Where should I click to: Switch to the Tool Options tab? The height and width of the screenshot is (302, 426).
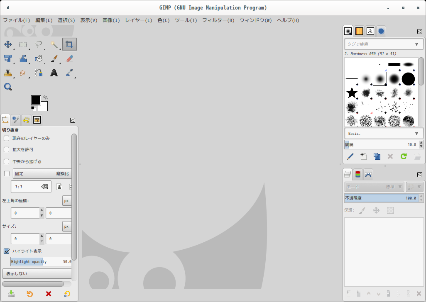[x=5, y=119]
